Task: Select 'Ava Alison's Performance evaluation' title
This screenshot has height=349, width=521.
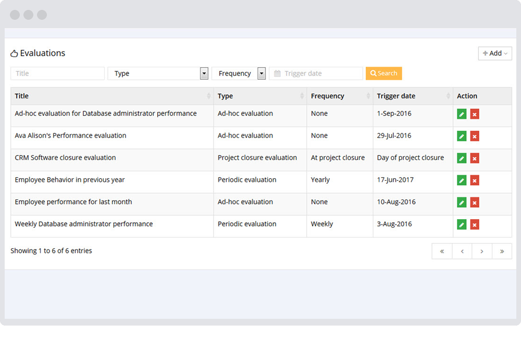Action: 70,135
